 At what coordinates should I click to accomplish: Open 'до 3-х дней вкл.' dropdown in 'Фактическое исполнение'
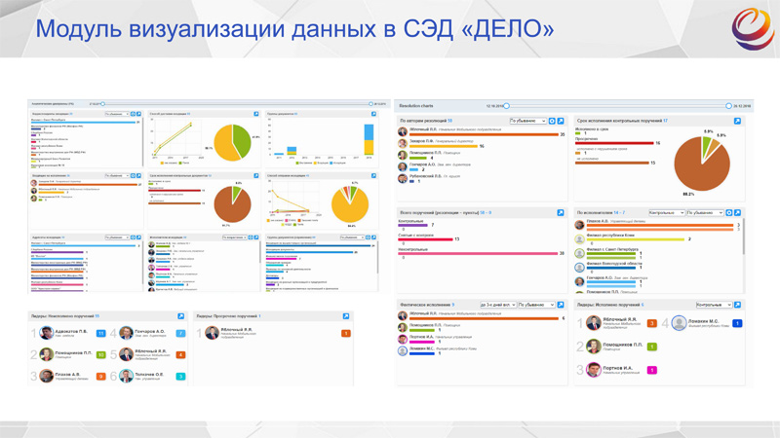point(497,305)
